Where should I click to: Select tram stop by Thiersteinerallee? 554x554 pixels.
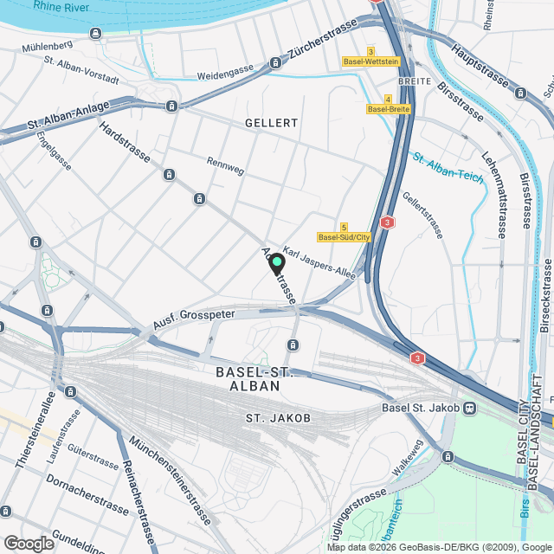pos(71,391)
